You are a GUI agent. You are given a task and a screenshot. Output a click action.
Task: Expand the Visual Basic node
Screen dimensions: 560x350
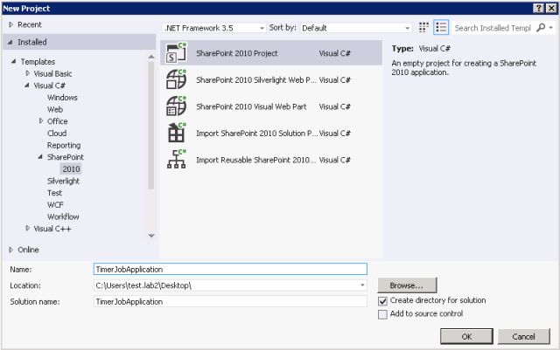coord(27,73)
